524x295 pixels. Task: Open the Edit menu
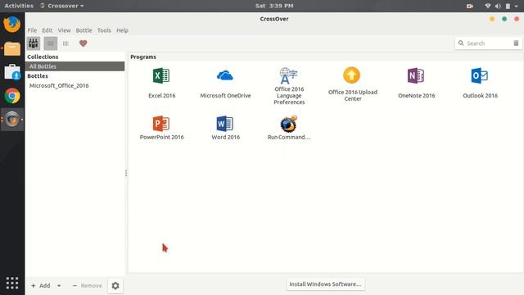coord(47,30)
